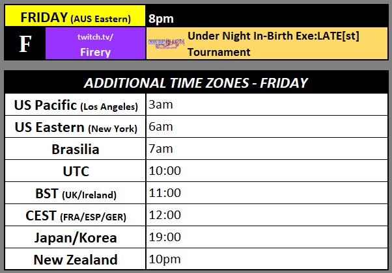Viewport: 392px width, 273px height.
Task: Click the New Zealand time zone label
Action: (76, 259)
